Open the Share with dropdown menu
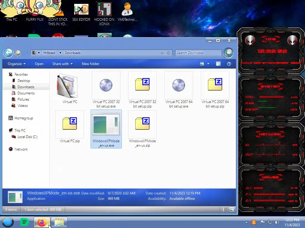 pos(63,64)
